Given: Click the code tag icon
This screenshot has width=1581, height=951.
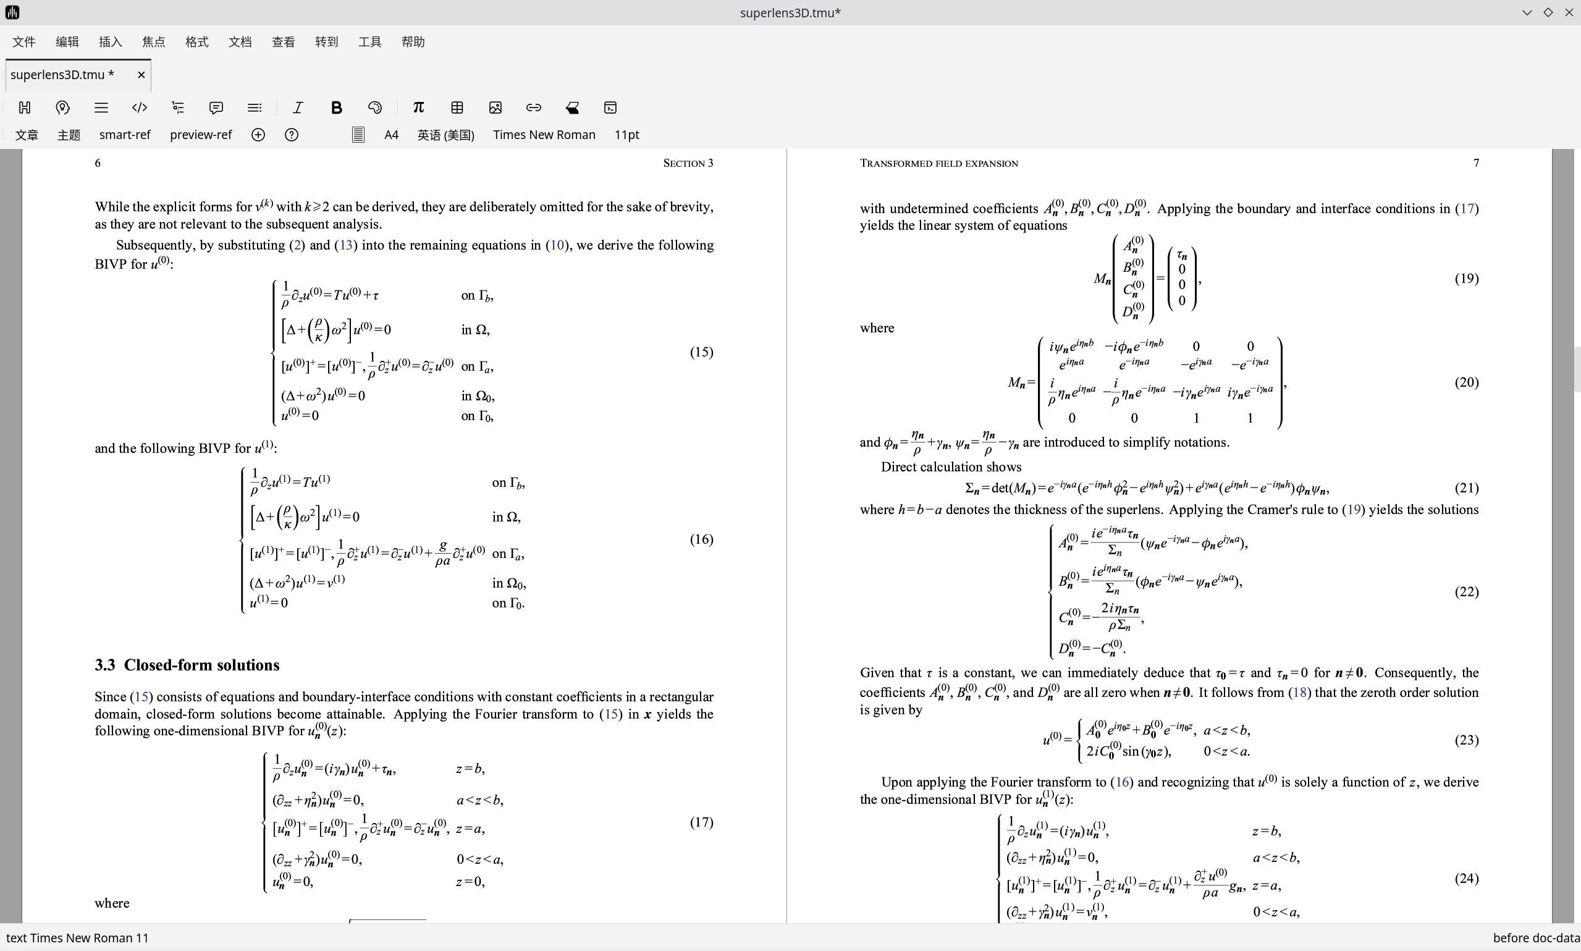Looking at the screenshot, I should tap(140, 108).
